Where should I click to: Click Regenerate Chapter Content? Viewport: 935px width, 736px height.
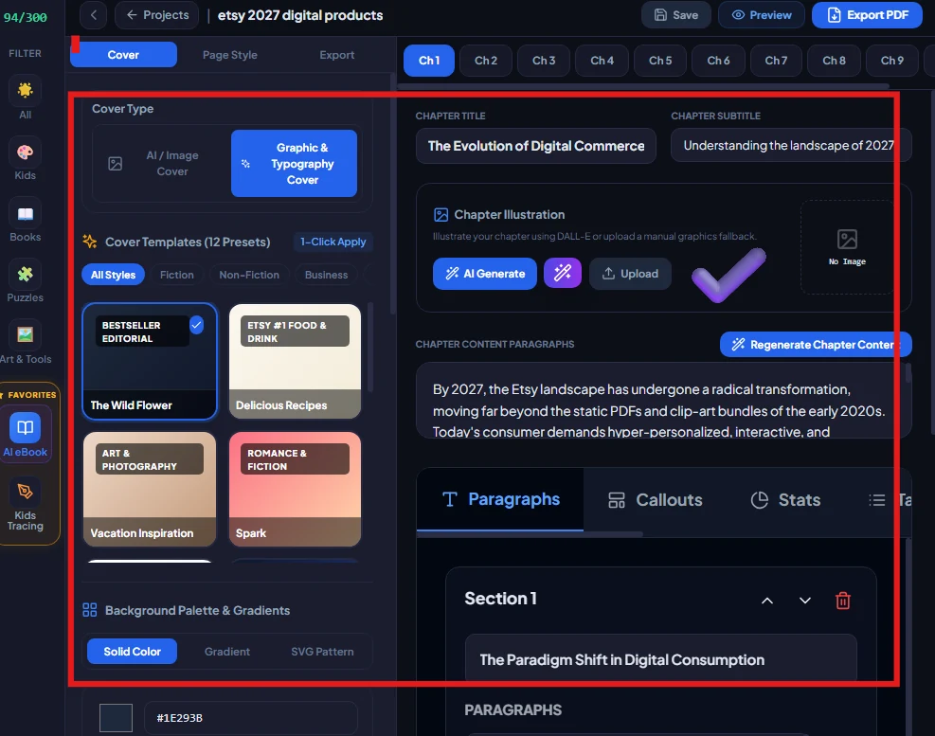(815, 344)
